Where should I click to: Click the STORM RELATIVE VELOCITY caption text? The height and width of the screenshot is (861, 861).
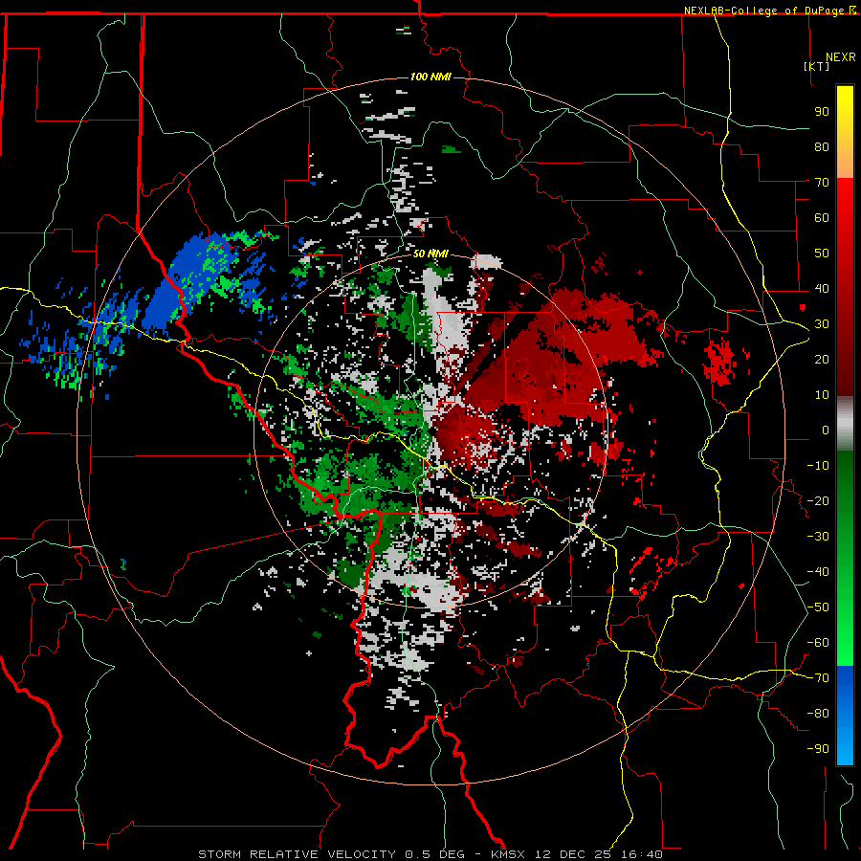click(297, 854)
